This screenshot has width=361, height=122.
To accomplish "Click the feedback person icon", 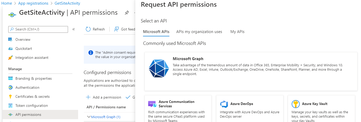I will [117, 29].
